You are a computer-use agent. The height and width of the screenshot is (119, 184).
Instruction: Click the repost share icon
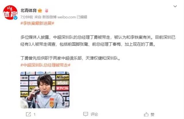click(x=28, y=114)
